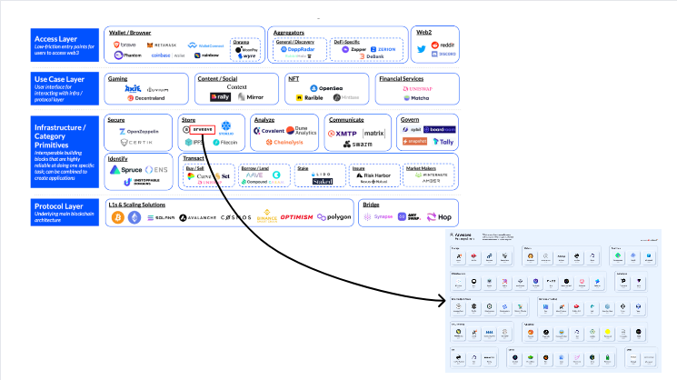Image resolution: width=677 pixels, height=380 pixels.
Task: Open the Arweave ecosystem map thumbnail
Action: (553, 301)
